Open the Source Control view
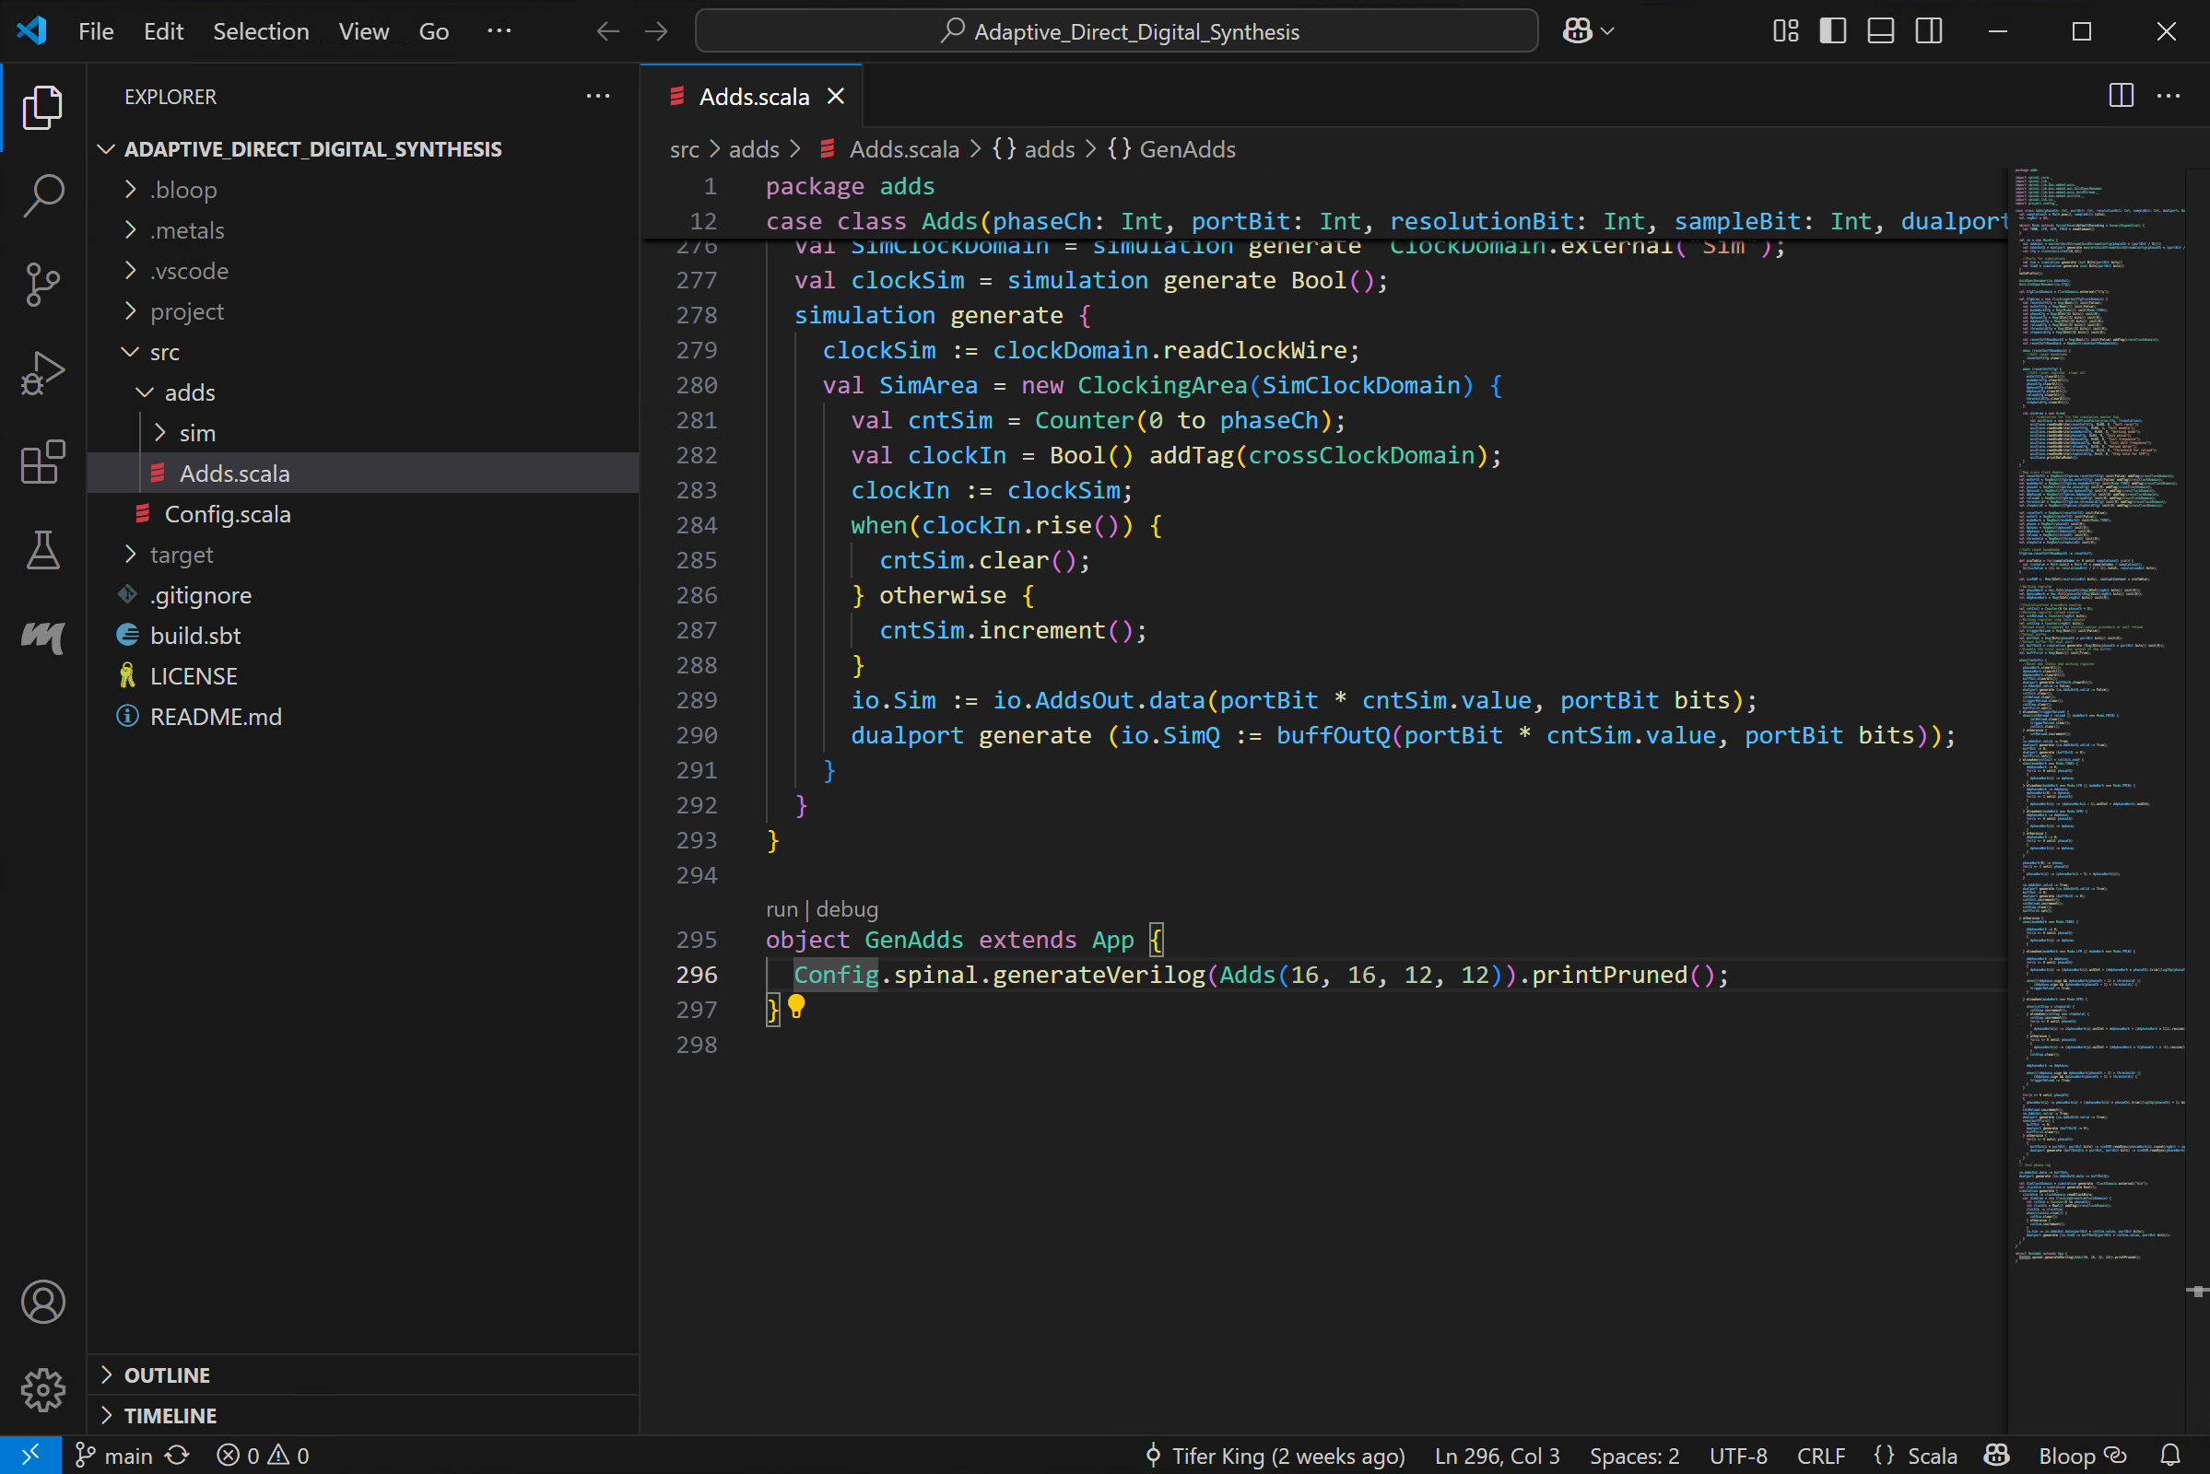This screenshot has width=2210, height=1474. coord(42,284)
